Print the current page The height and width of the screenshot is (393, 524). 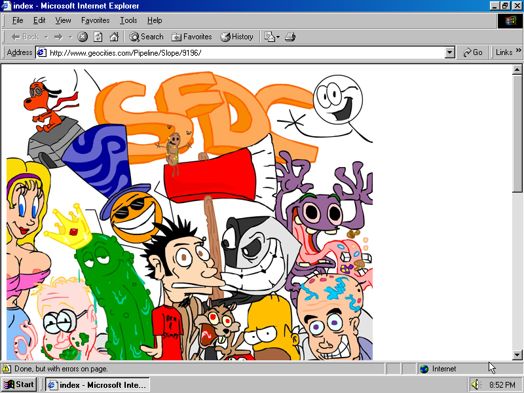[x=290, y=37]
